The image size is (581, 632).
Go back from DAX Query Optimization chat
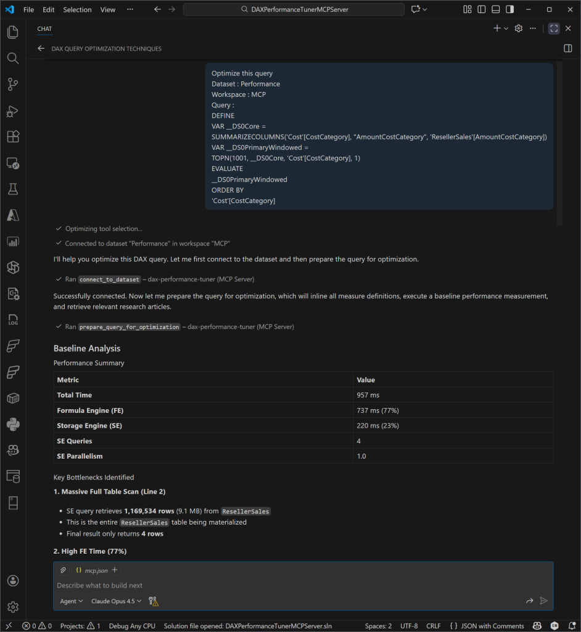41,49
